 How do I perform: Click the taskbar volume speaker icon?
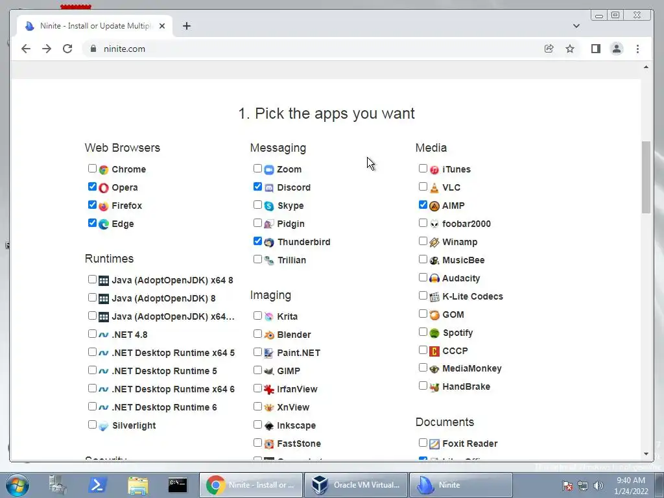click(599, 486)
